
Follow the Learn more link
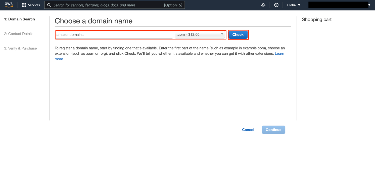(x=279, y=53)
